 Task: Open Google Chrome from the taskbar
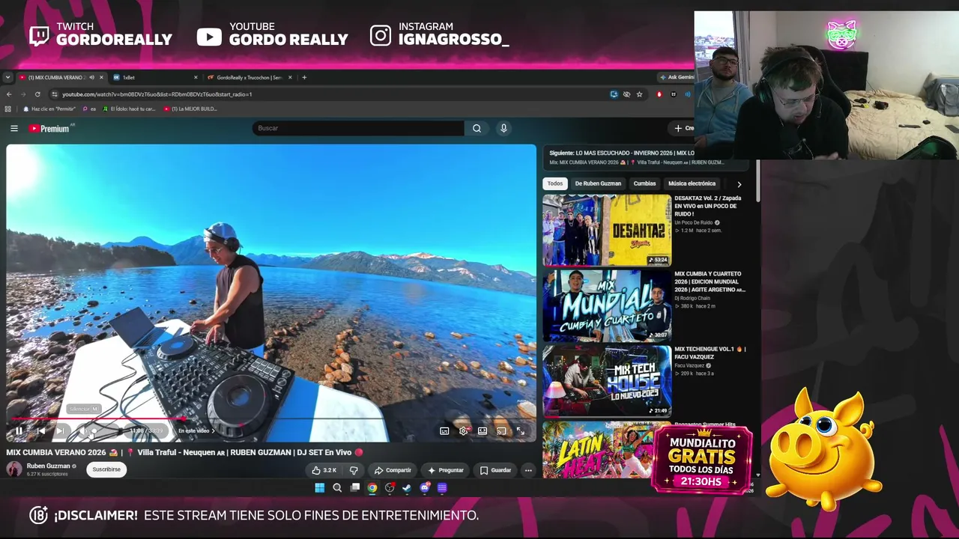tap(372, 488)
